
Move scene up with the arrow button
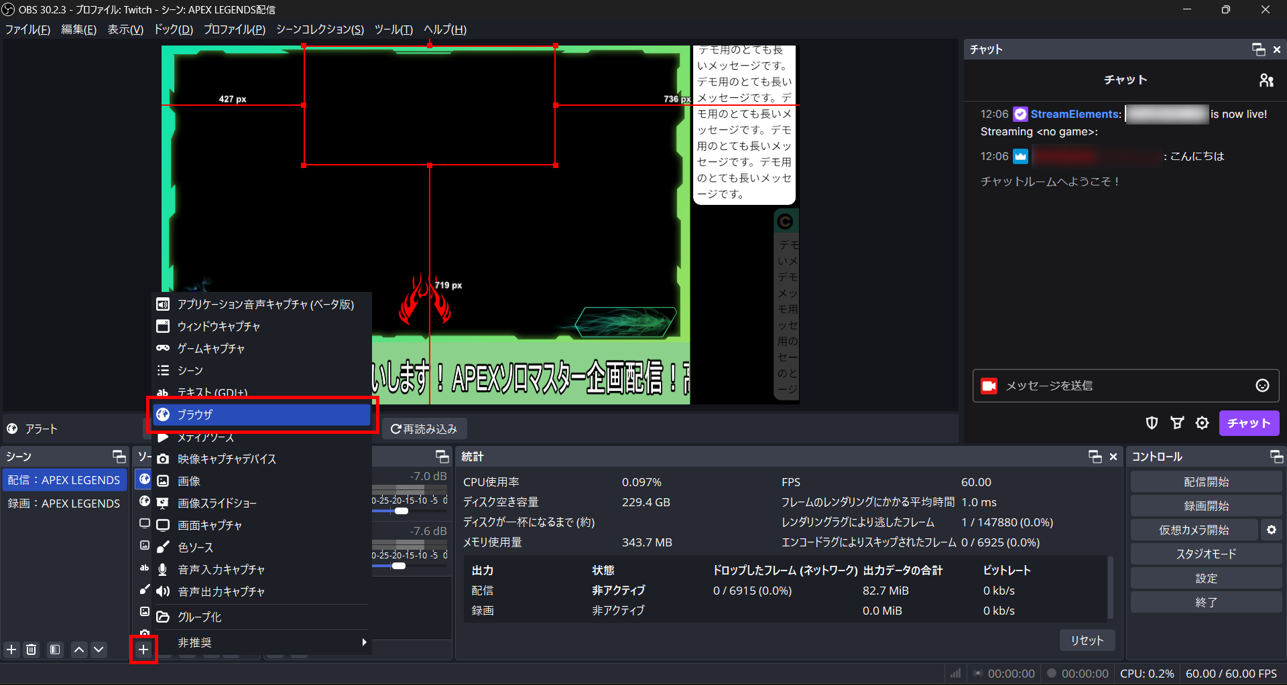79,650
